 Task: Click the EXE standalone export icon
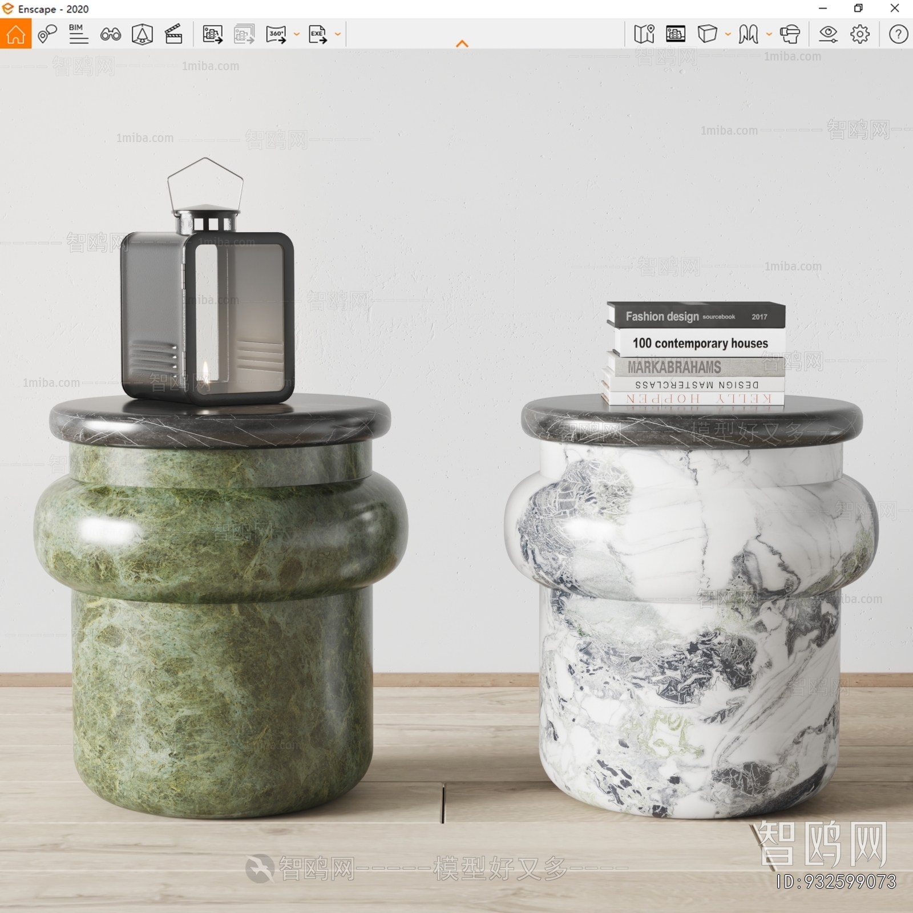click(318, 34)
